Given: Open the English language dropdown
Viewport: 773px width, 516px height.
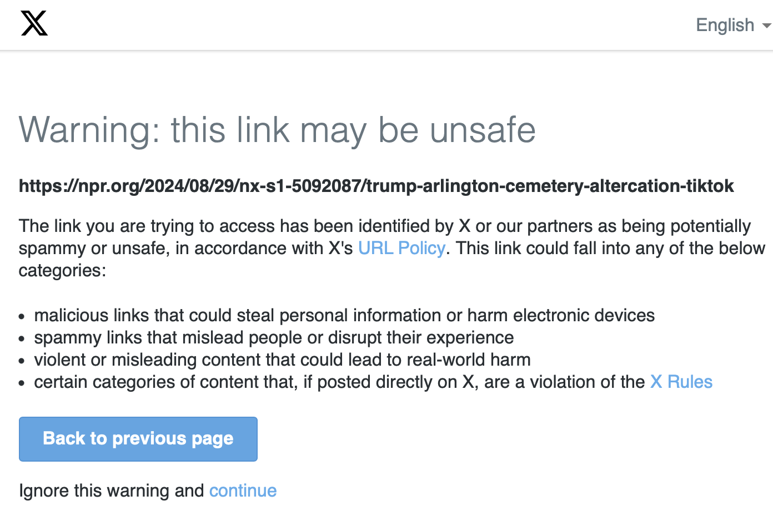Looking at the screenshot, I should point(725,25).
